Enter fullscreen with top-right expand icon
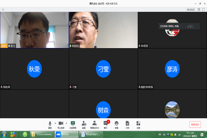The image size is (207, 138). 203,10
